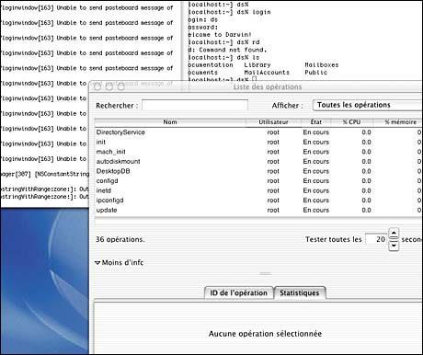Collapse the 'Moins d'infc' disclosure triangle
Image resolution: width=423 pixels, height=355 pixels.
pyautogui.click(x=97, y=263)
